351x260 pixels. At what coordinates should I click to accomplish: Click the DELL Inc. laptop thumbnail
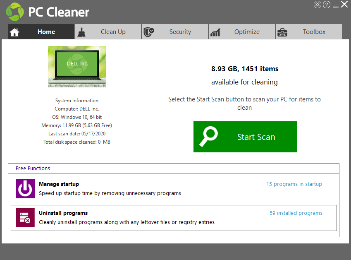click(77, 66)
